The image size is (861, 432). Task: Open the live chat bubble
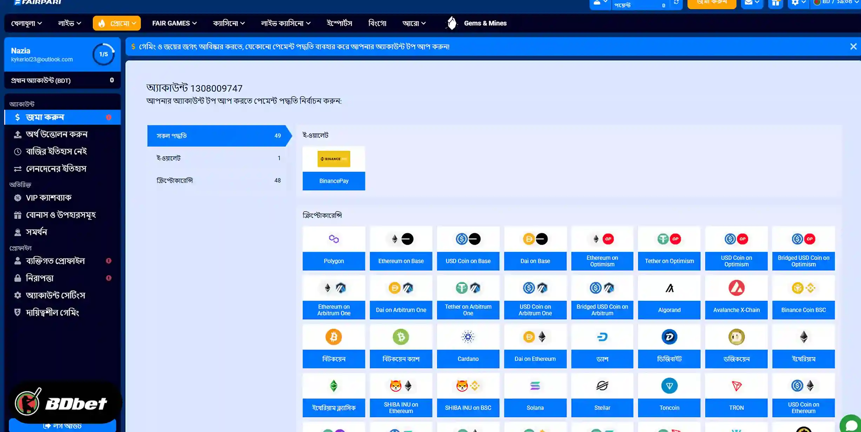pos(851,424)
